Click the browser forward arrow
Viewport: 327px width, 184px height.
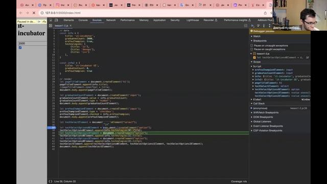(x=27, y=13)
